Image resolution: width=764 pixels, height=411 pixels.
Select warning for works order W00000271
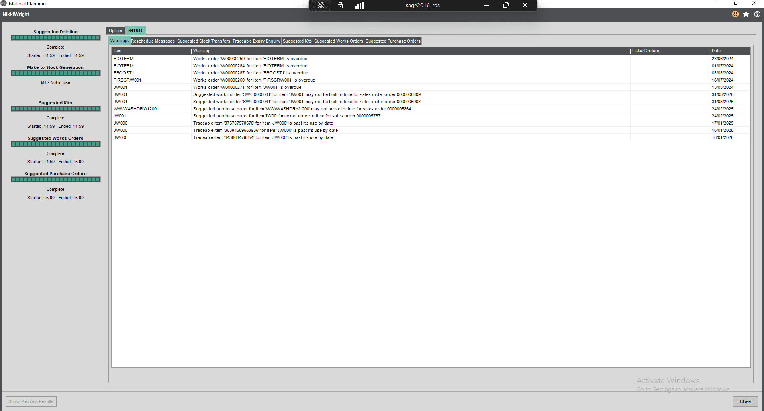point(431,87)
